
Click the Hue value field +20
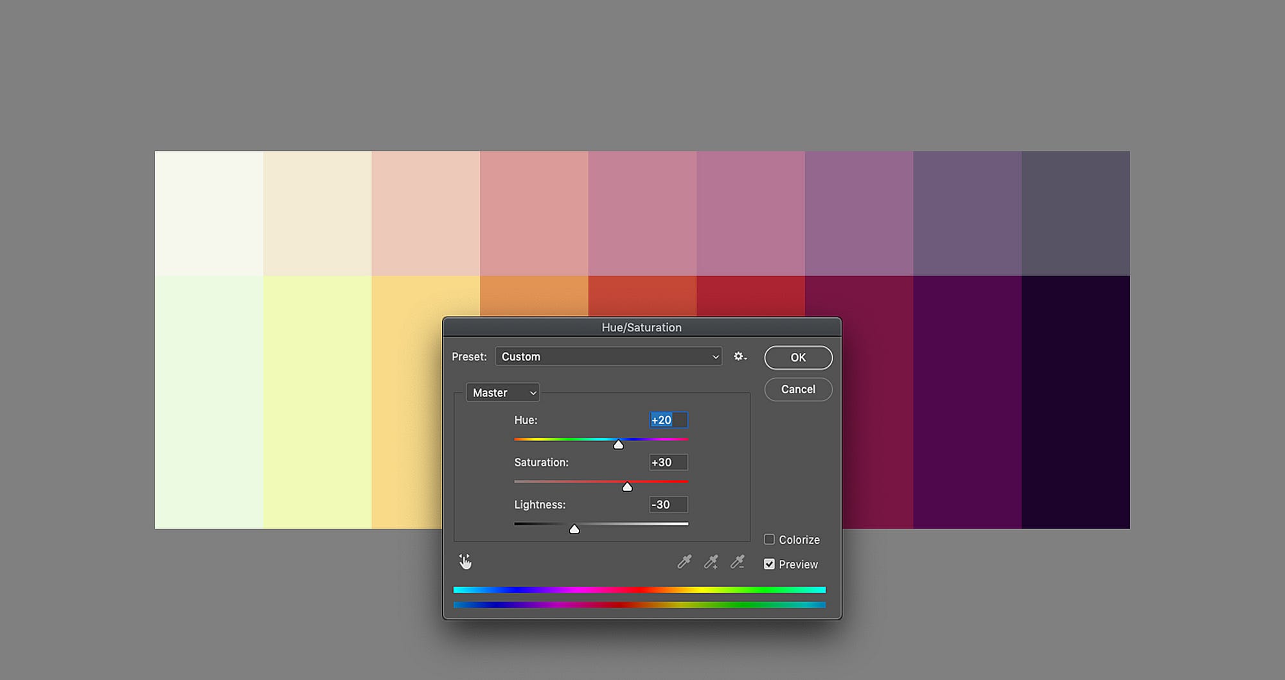pos(668,420)
